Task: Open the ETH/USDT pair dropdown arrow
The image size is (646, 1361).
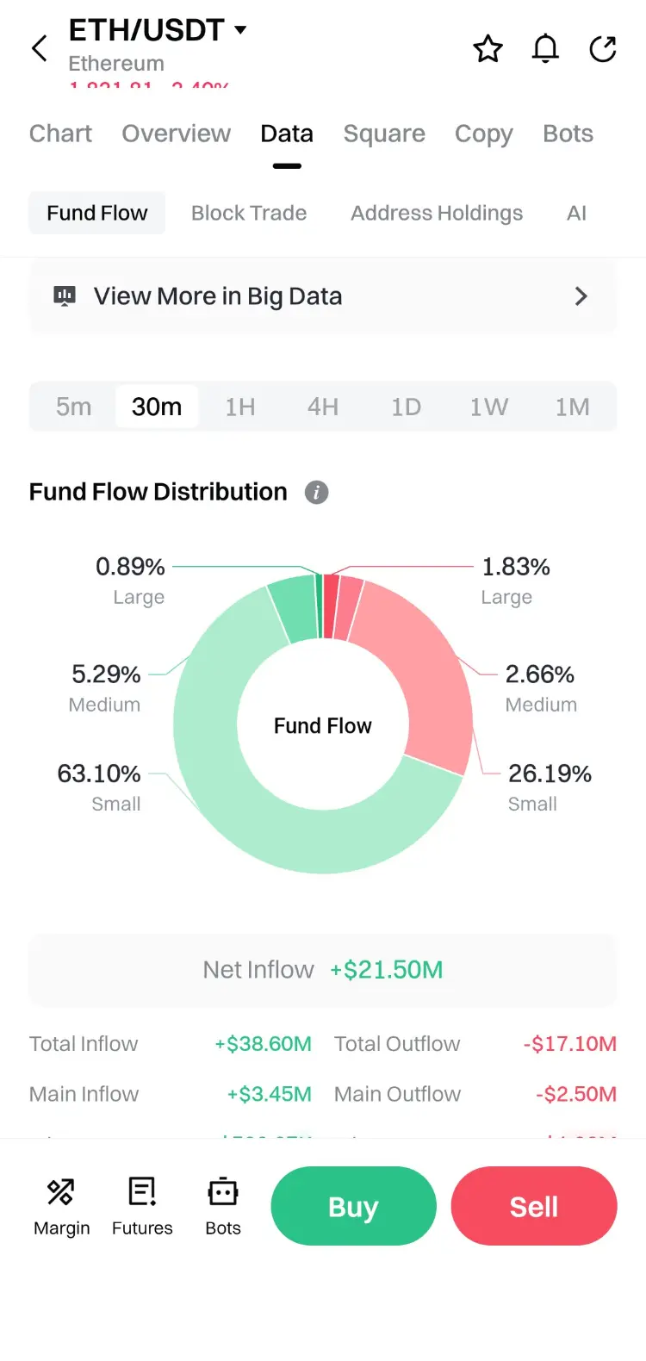Action: pos(240,30)
